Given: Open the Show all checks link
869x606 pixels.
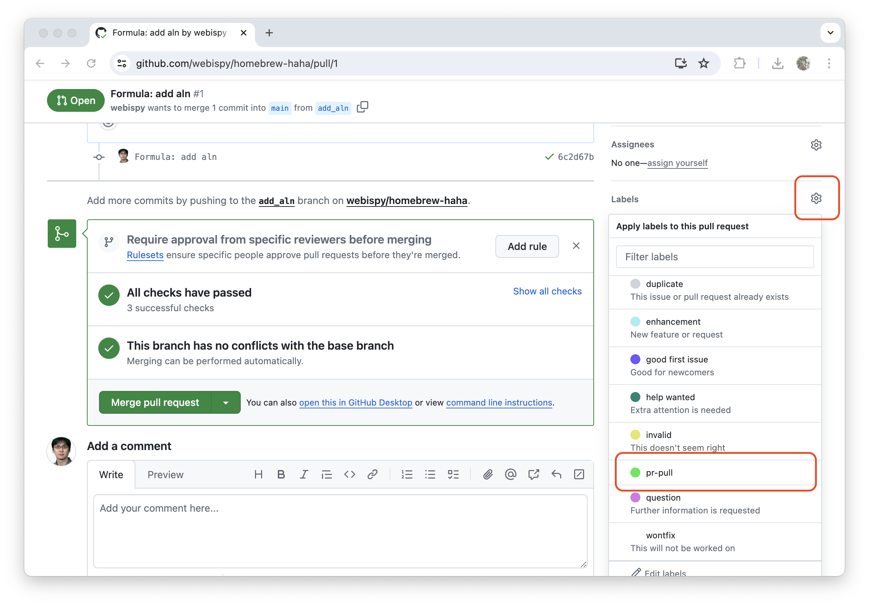Looking at the screenshot, I should (x=547, y=291).
